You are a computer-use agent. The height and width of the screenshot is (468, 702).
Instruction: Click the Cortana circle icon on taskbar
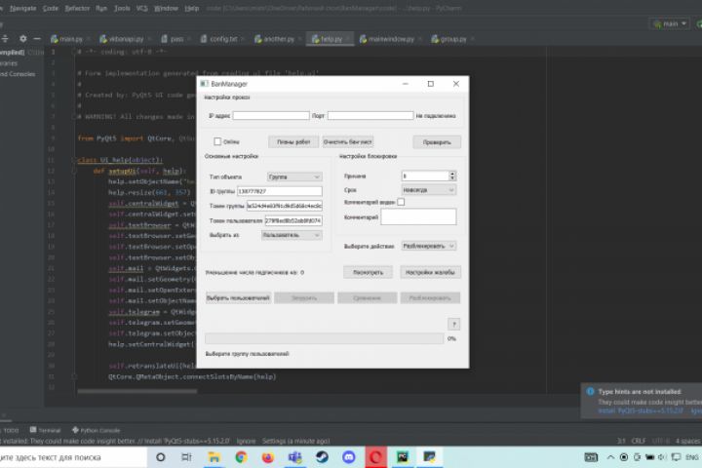tap(160, 457)
